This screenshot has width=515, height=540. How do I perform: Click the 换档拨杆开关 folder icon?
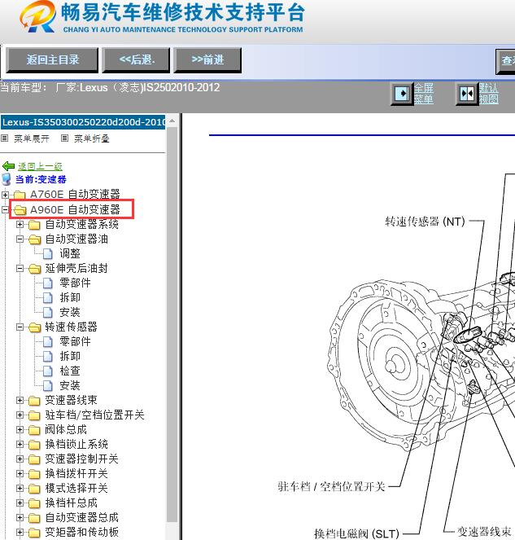pos(34,474)
